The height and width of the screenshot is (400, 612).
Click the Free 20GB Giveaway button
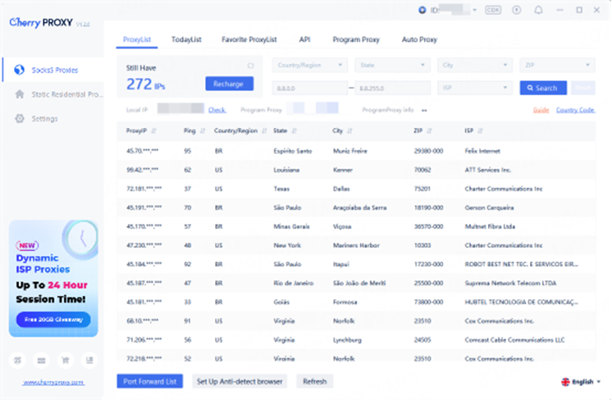pyautogui.click(x=53, y=320)
